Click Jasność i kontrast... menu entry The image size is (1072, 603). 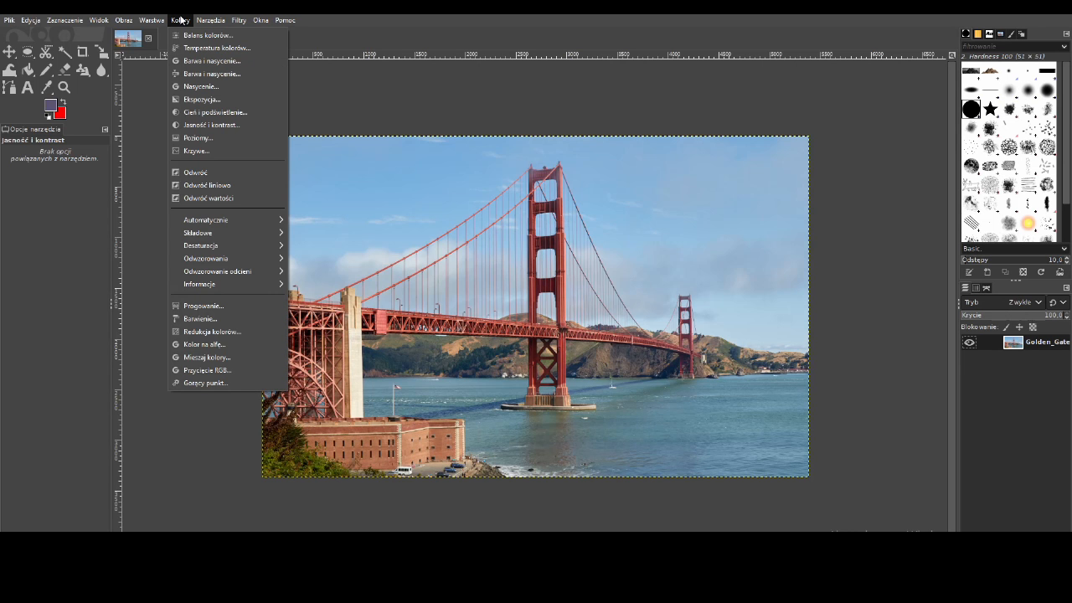point(211,125)
